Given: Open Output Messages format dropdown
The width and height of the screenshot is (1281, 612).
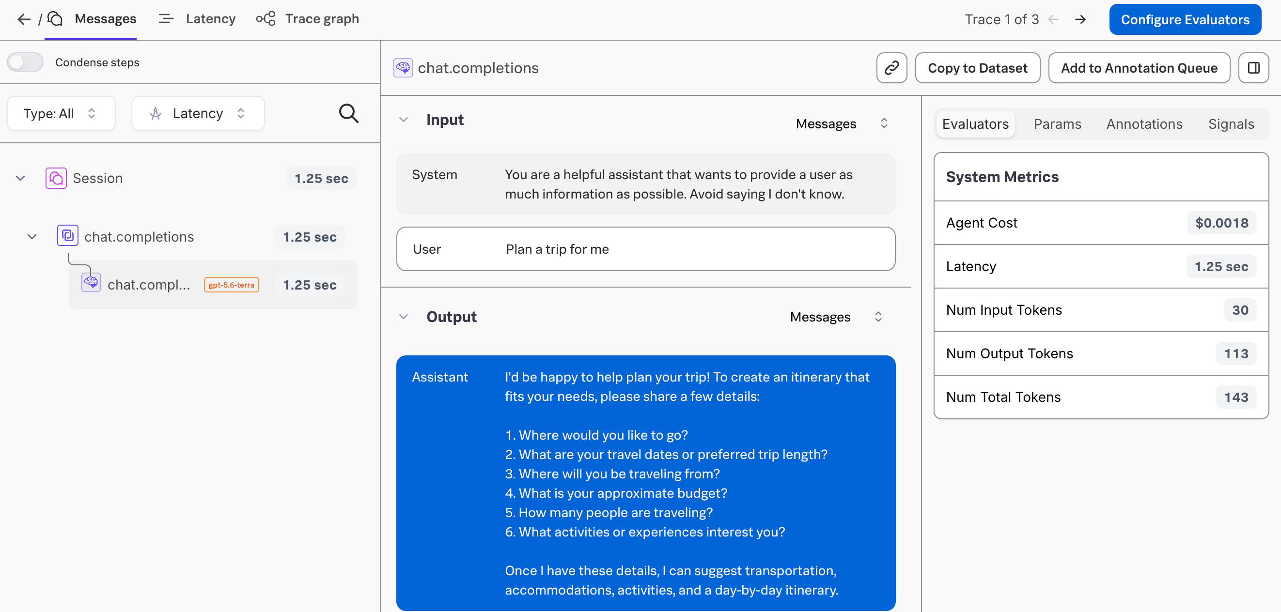Looking at the screenshot, I should point(836,317).
